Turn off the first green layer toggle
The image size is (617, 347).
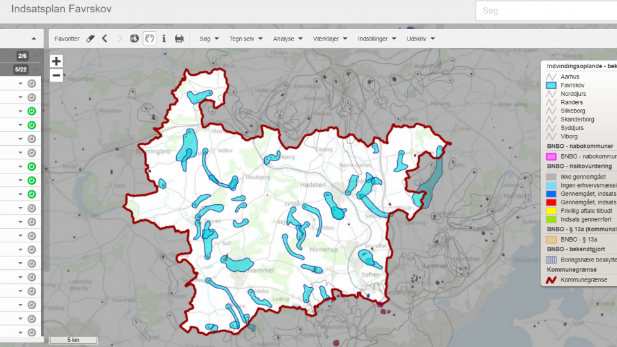(31, 111)
